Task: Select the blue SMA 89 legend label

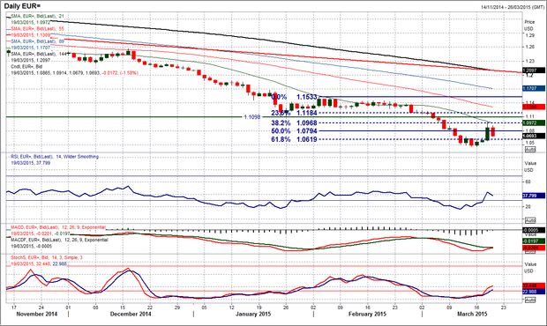Action: tap(37, 41)
